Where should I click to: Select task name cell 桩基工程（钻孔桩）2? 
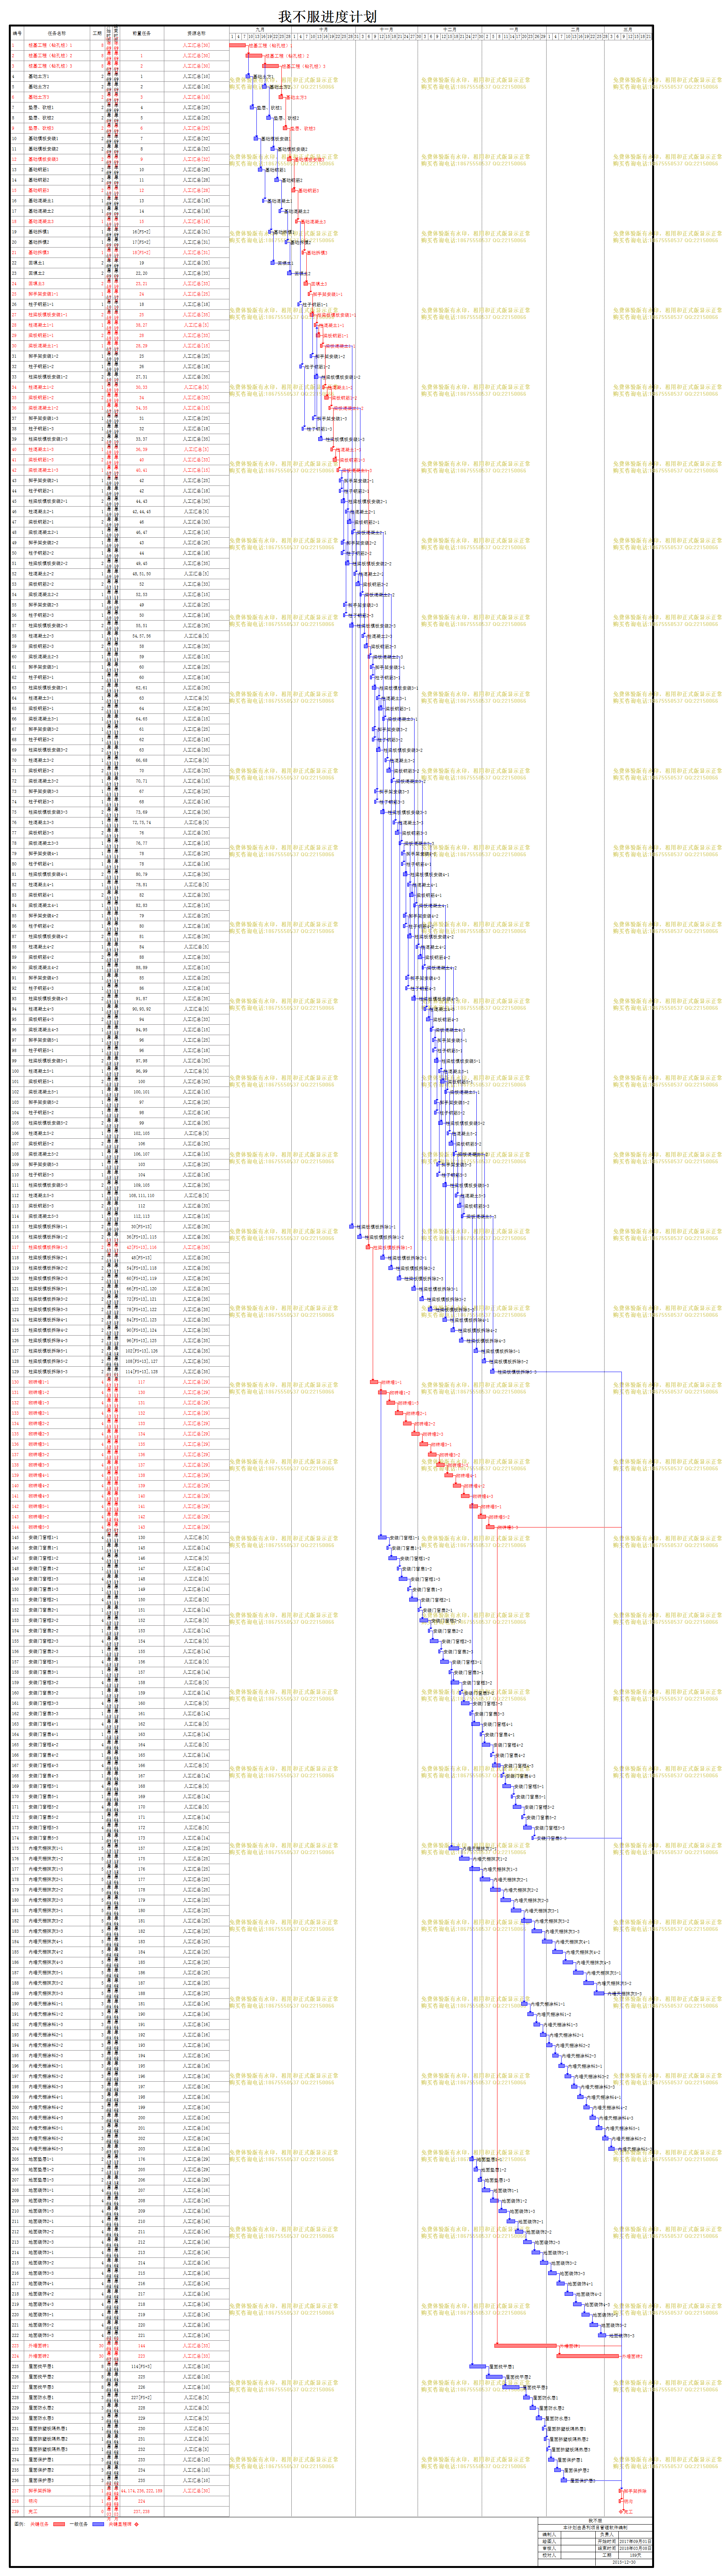(x=57, y=56)
